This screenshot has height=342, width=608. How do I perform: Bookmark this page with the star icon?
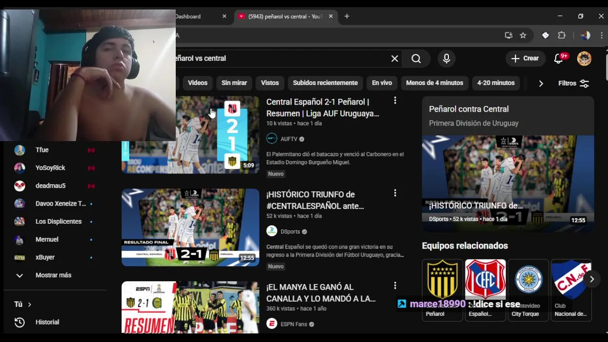click(523, 35)
